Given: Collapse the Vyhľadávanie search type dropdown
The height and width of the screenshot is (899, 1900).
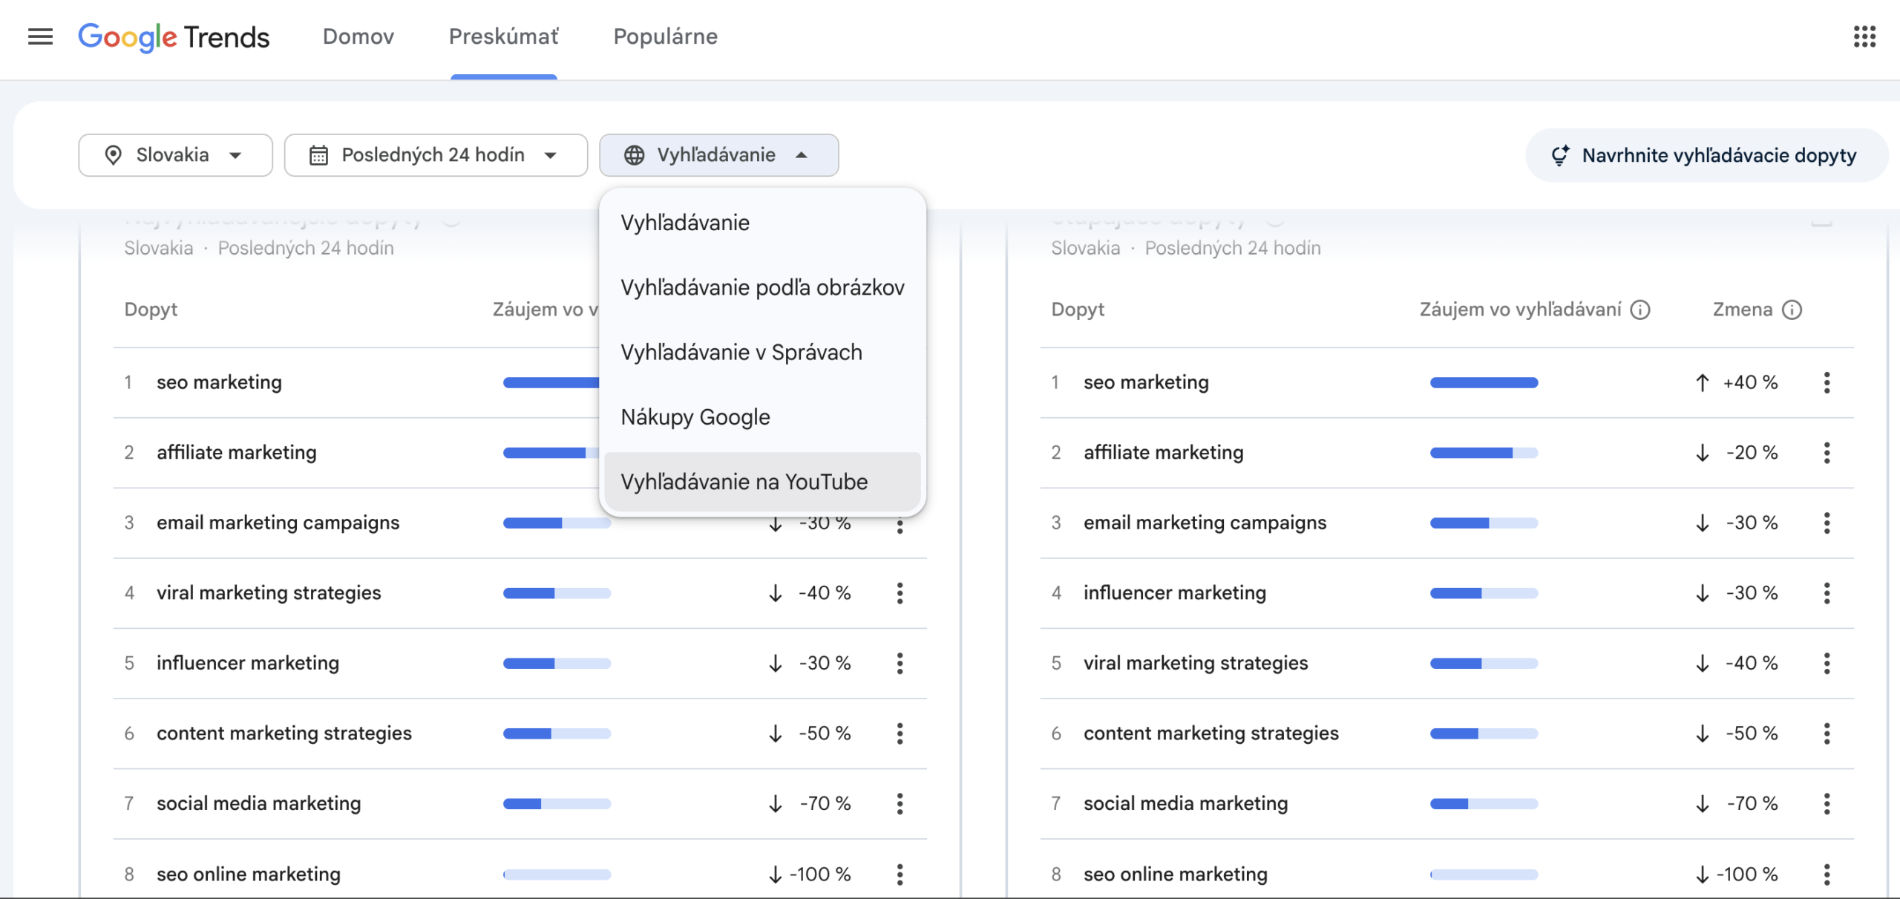Looking at the screenshot, I should 718,155.
